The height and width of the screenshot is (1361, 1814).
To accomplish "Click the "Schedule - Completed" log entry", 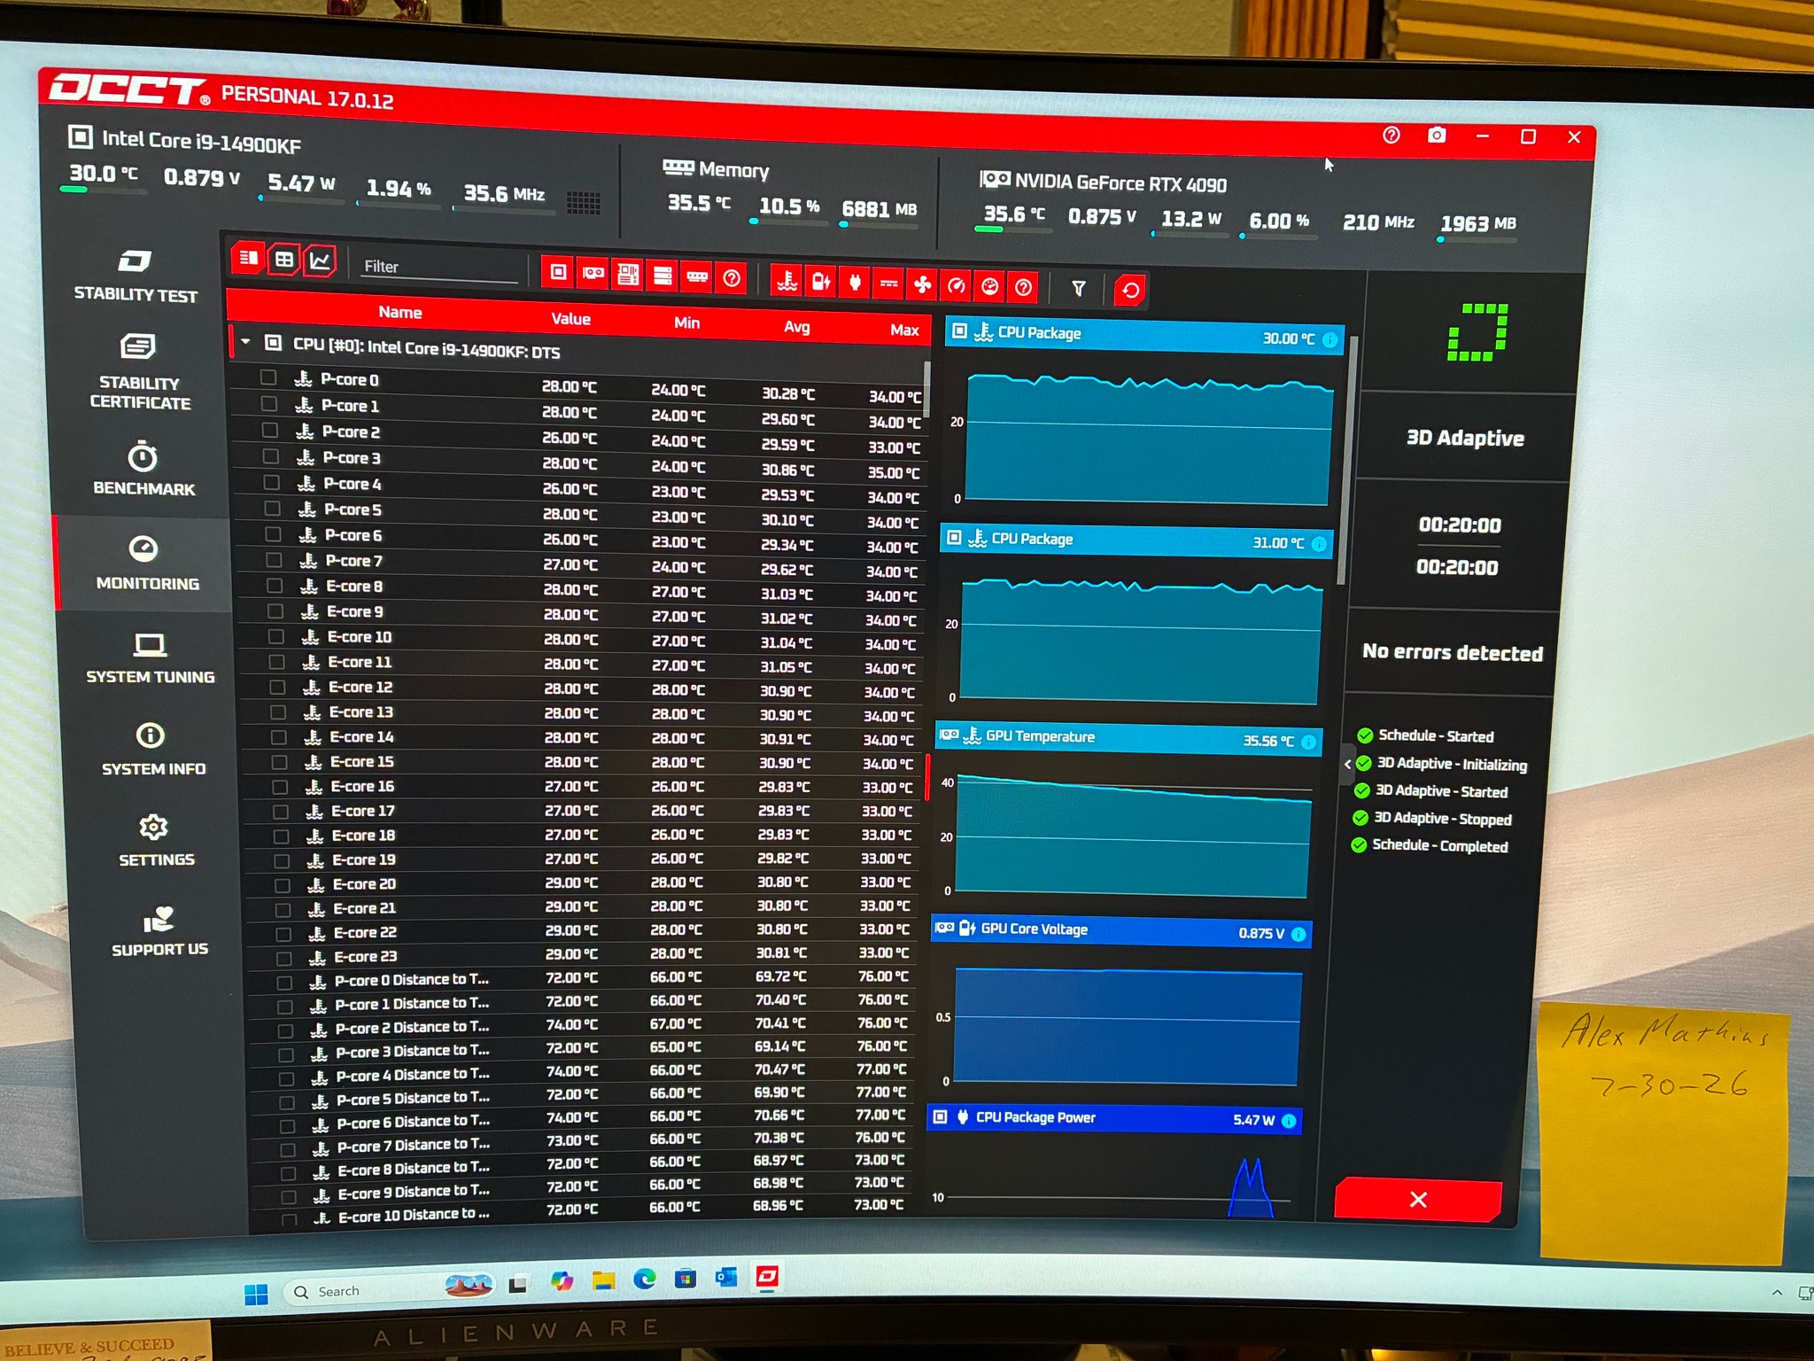I will (1440, 845).
